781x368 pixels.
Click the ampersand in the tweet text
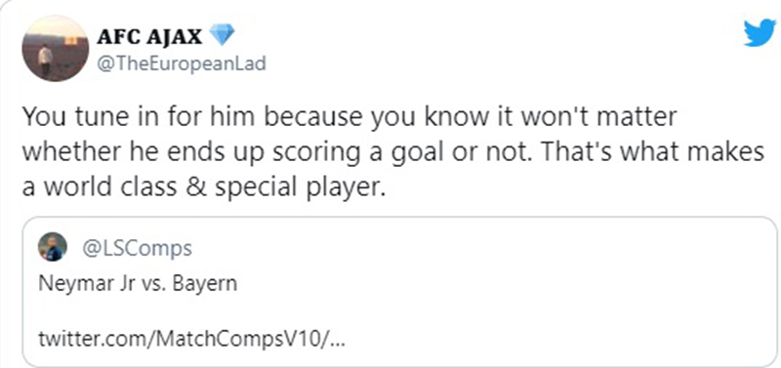[x=196, y=186]
